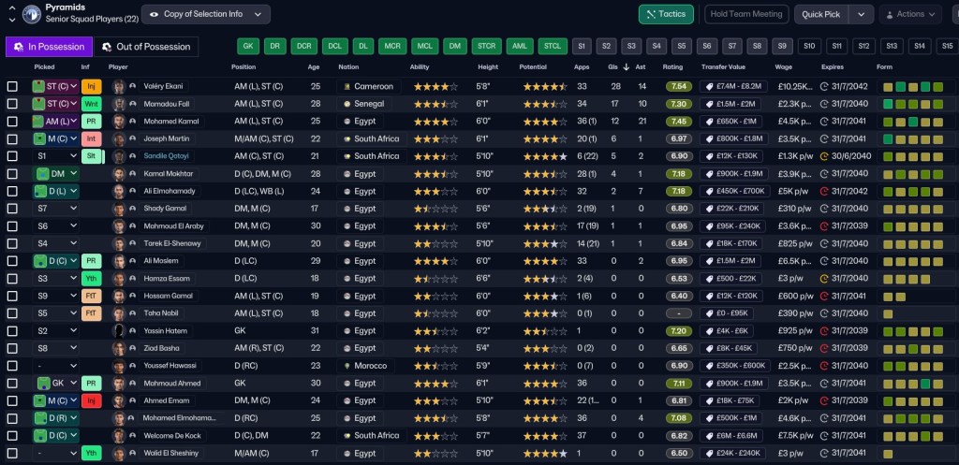Click the Tactics button
Screen dimensions: 959x465
(x=666, y=14)
